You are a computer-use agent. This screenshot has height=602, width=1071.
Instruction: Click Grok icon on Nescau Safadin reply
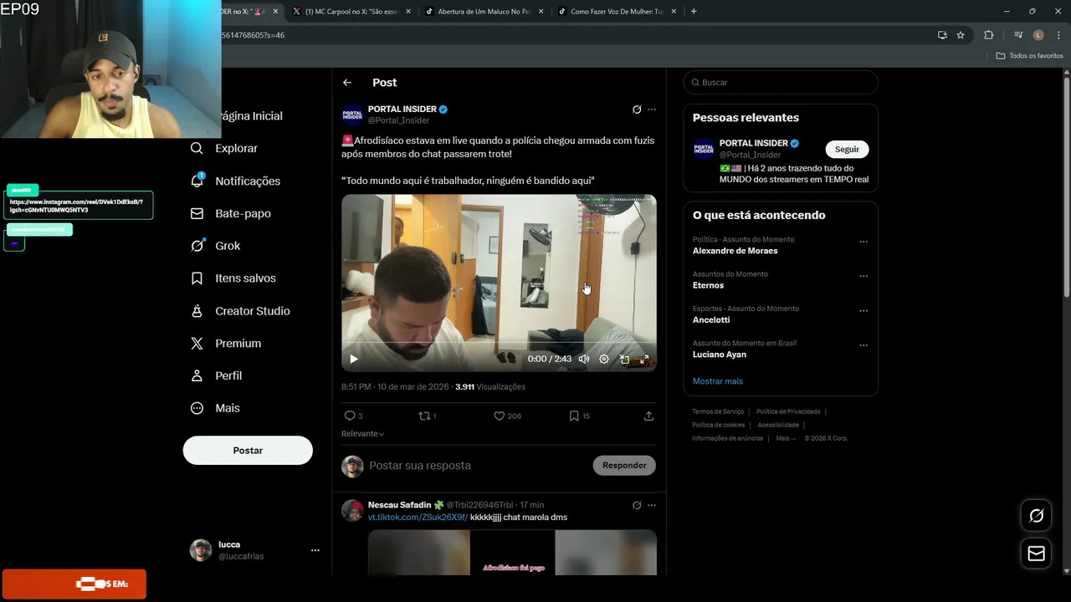click(x=637, y=505)
